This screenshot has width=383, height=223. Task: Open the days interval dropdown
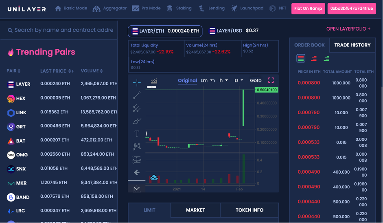(239, 80)
